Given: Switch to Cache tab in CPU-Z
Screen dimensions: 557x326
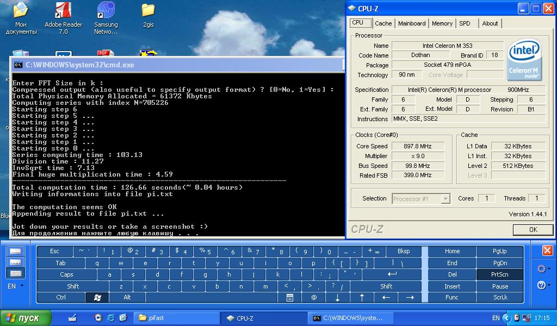Looking at the screenshot, I should (x=383, y=23).
